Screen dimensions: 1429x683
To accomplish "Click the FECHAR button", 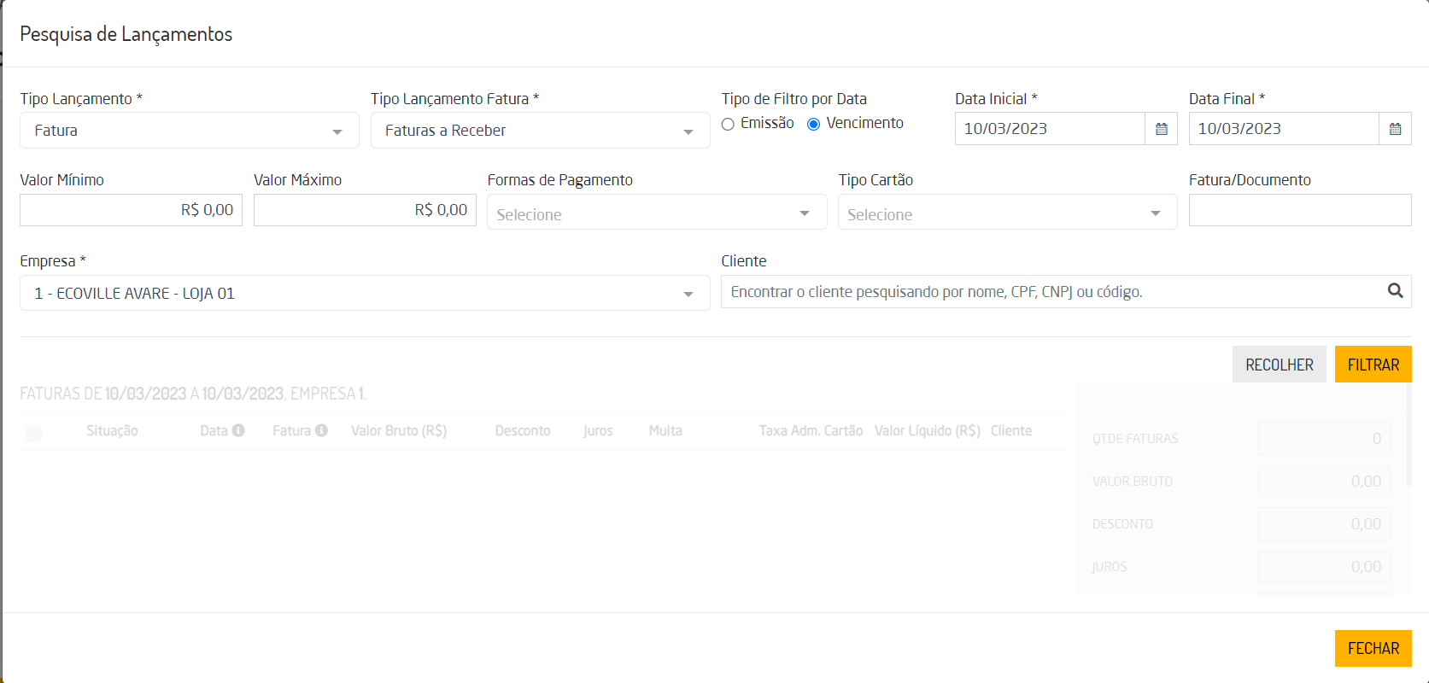I will coord(1373,648).
